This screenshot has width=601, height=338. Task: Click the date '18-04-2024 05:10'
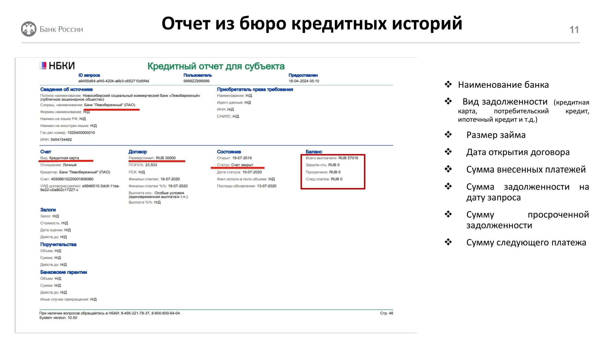[304, 81]
